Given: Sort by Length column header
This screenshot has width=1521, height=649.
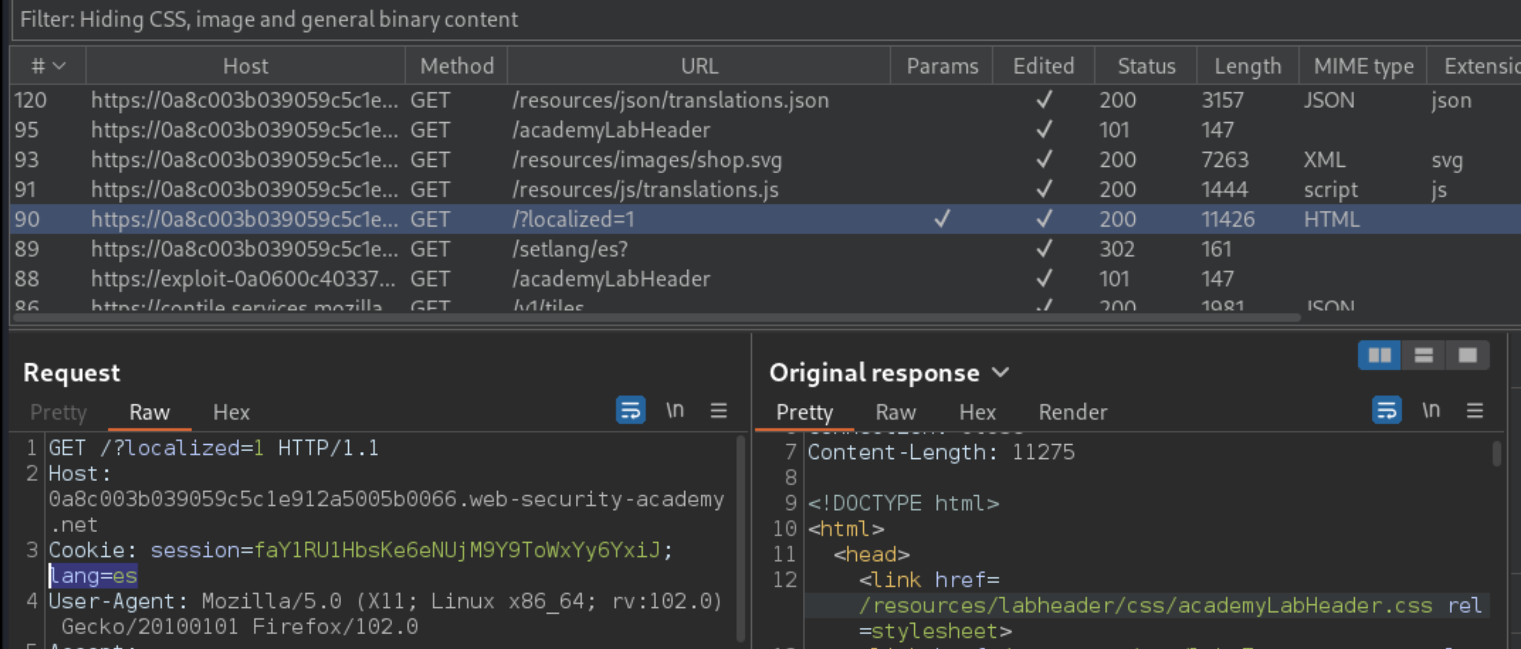Looking at the screenshot, I should (x=1248, y=66).
